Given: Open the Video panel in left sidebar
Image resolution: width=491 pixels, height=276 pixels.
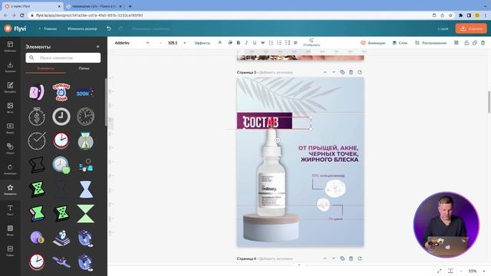Looking at the screenshot, I should click(10, 128).
